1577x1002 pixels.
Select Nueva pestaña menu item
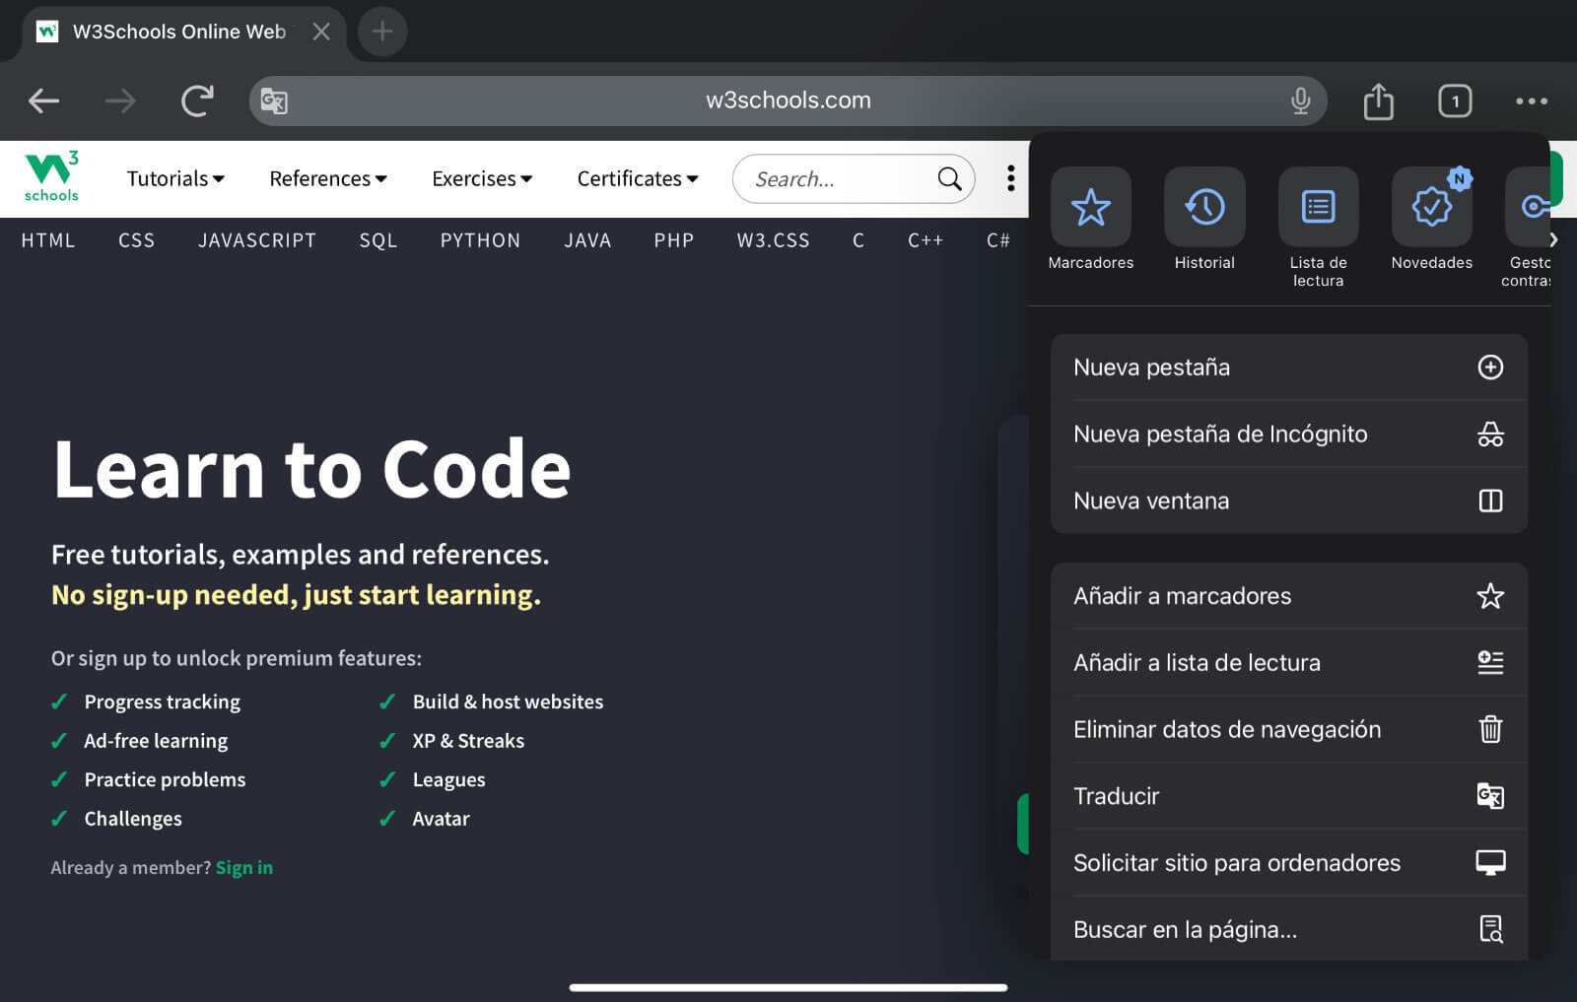point(1289,367)
